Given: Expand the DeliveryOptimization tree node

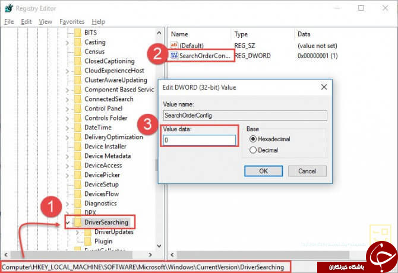Looking at the screenshot, I should point(68,138).
